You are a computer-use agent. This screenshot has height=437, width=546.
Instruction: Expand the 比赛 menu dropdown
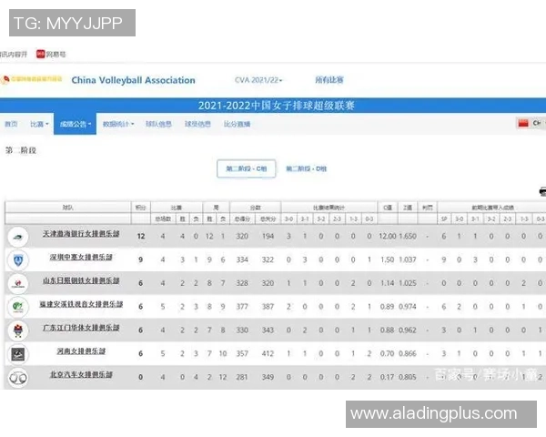click(37, 124)
